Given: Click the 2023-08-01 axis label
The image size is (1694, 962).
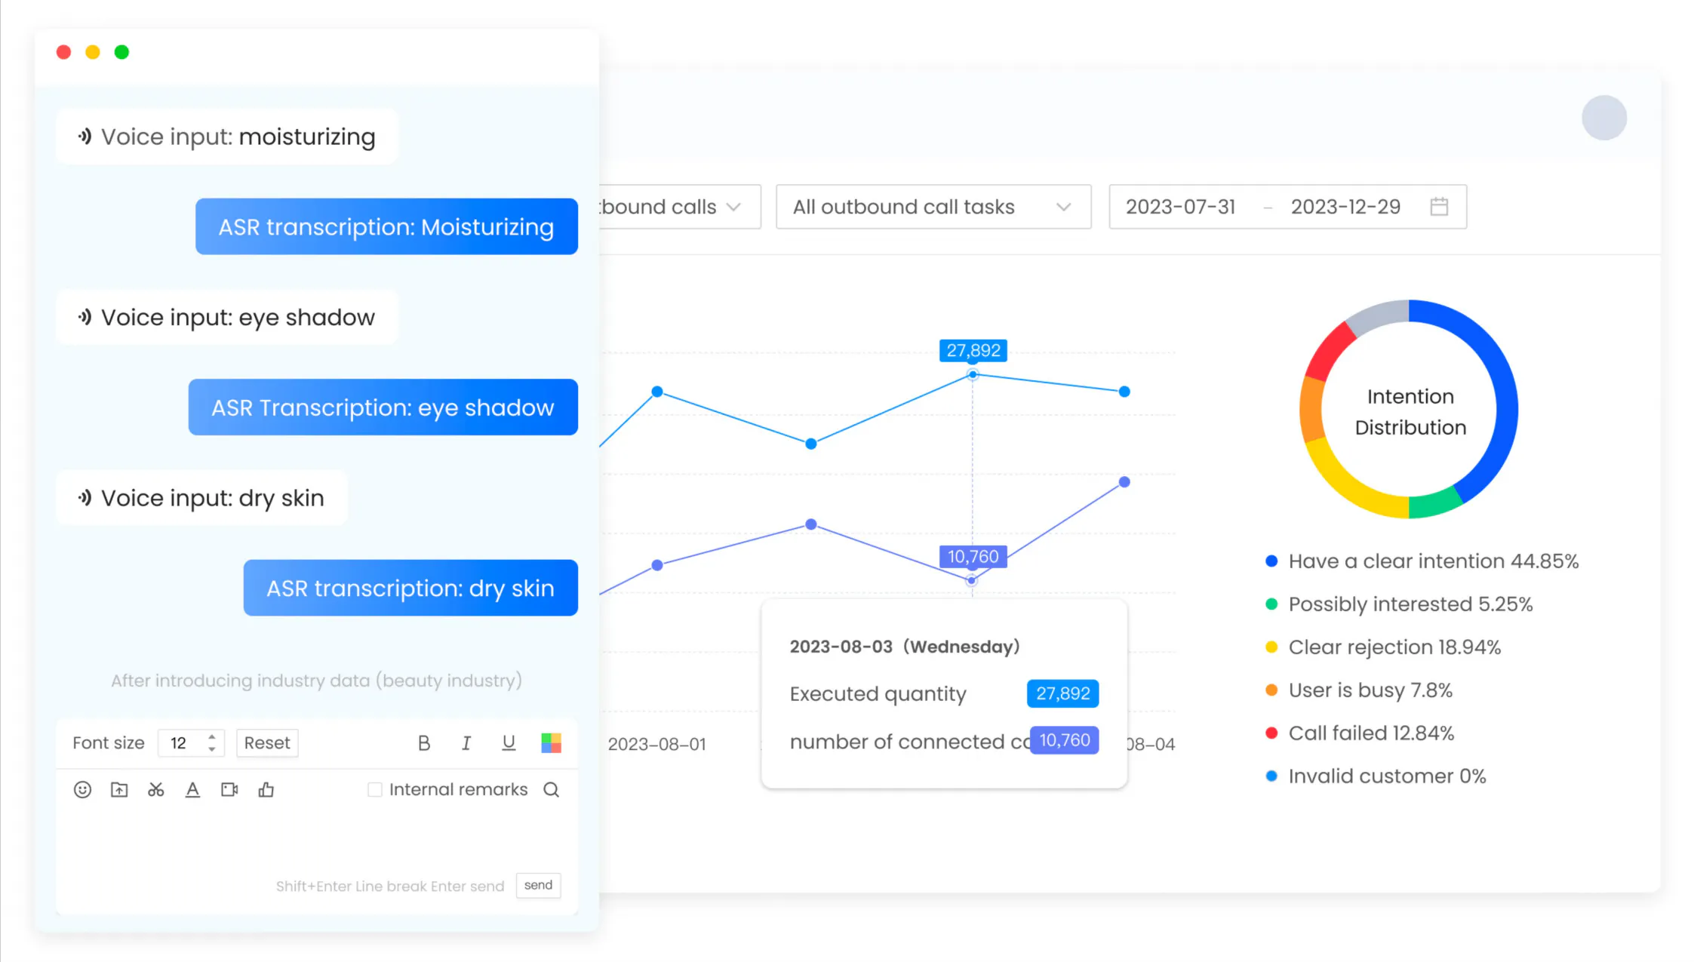Looking at the screenshot, I should (x=656, y=745).
